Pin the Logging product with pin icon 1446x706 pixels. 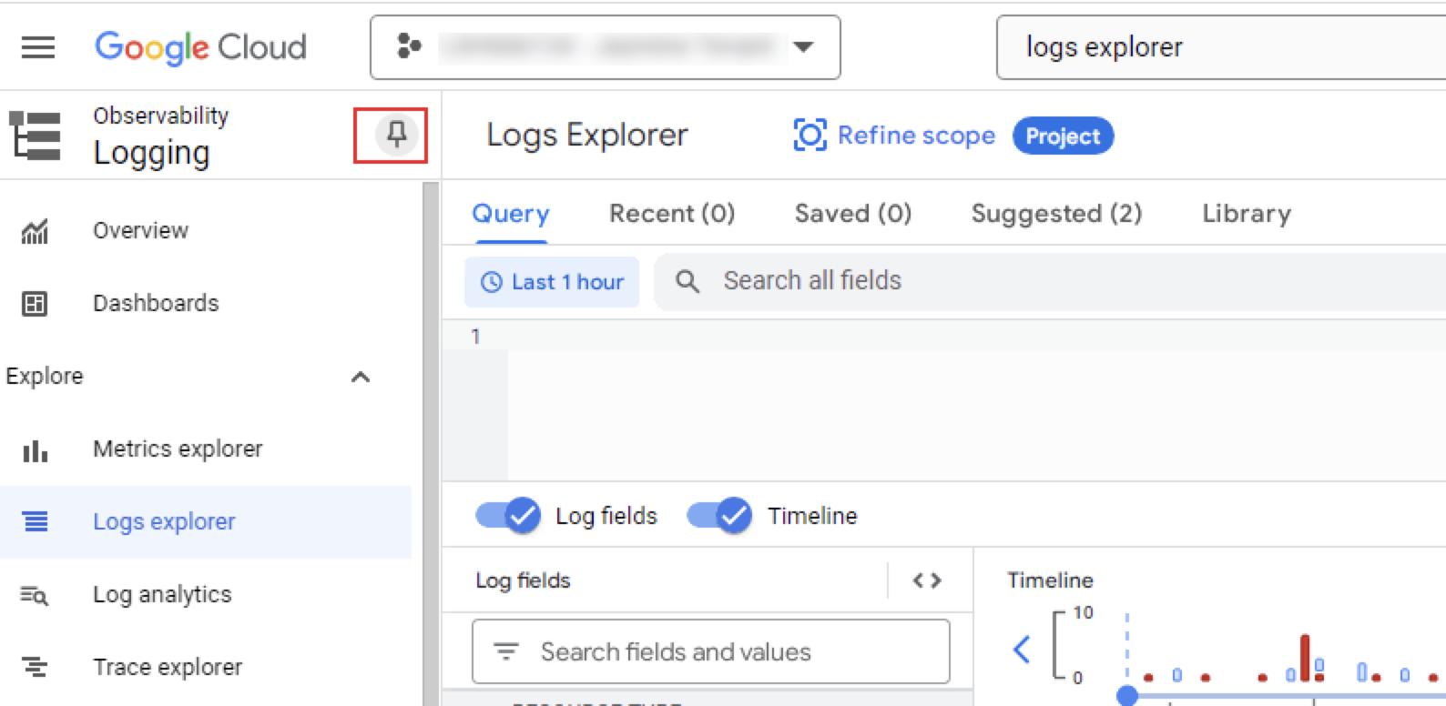(396, 135)
